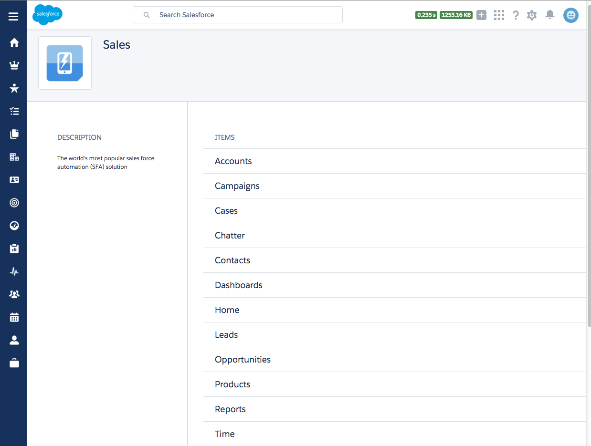Go to Home in sidebar
The width and height of the screenshot is (591, 446).
click(x=14, y=42)
